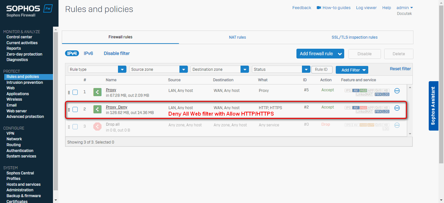The width and height of the screenshot is (444, 203).
Task: Switch to the NAT rules tab
Action: [x=237, y=37]
